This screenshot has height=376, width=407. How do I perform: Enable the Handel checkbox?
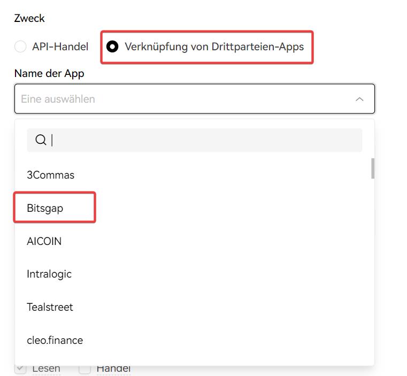[x=85, y=369]
